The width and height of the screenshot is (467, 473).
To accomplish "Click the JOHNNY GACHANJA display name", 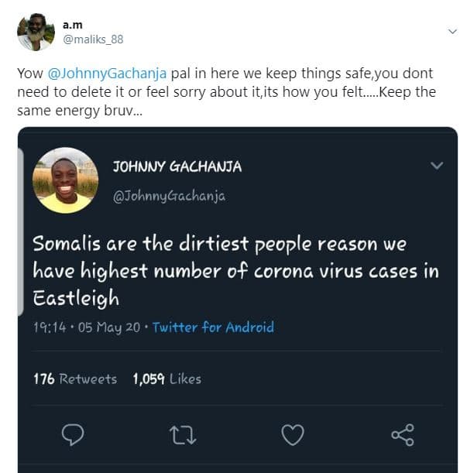I will (177, 166).
